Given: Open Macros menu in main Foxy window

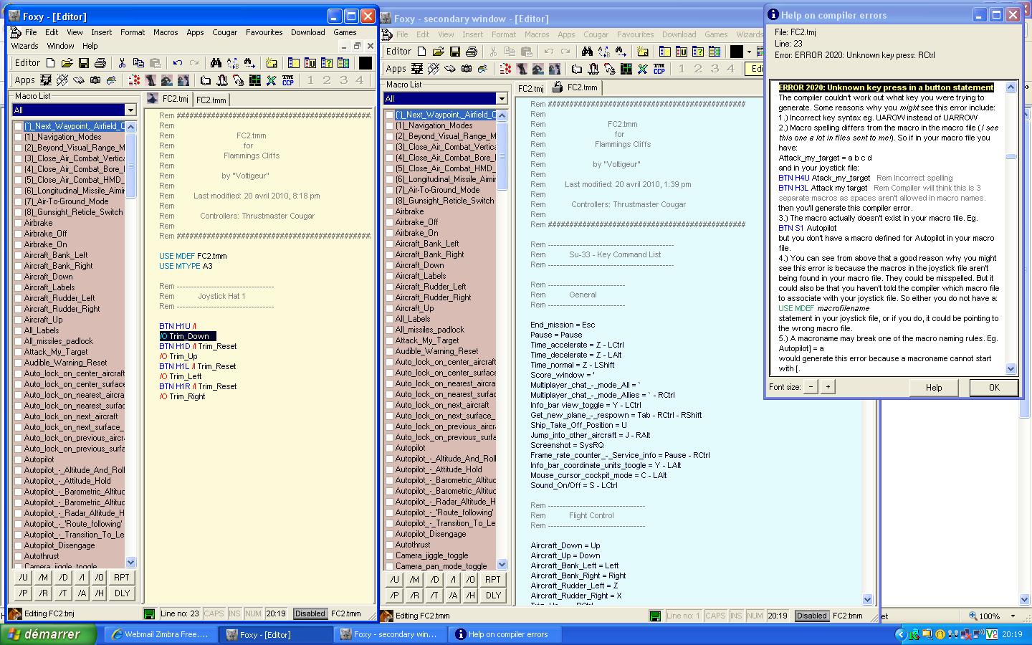Looking at the screenshot, I should pyautogui.click(x=166, y=32).
